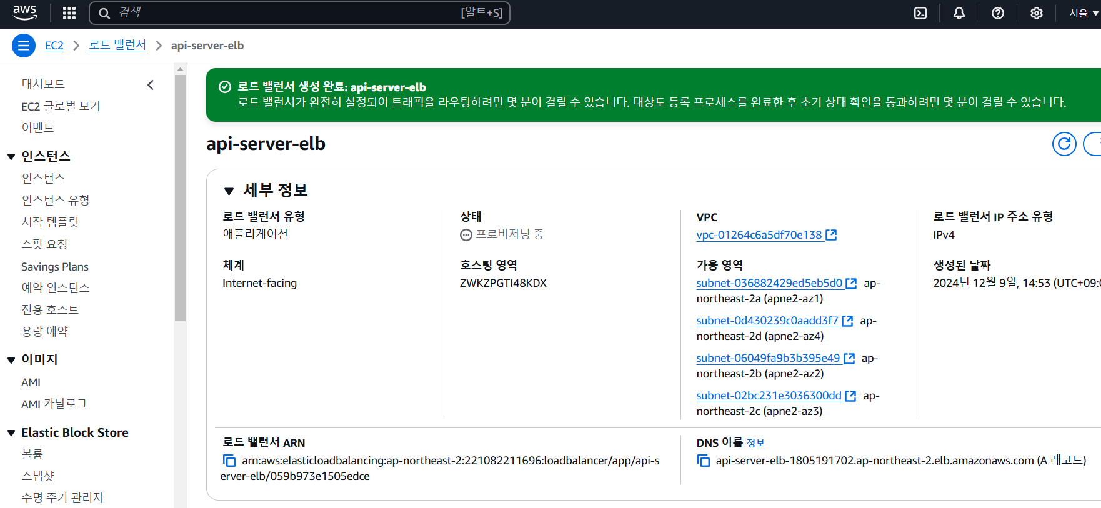This screenshot has width=1101, height=508.
Task: Open 전용 호스트 in the sidebar
Action: tap(50, 309)
